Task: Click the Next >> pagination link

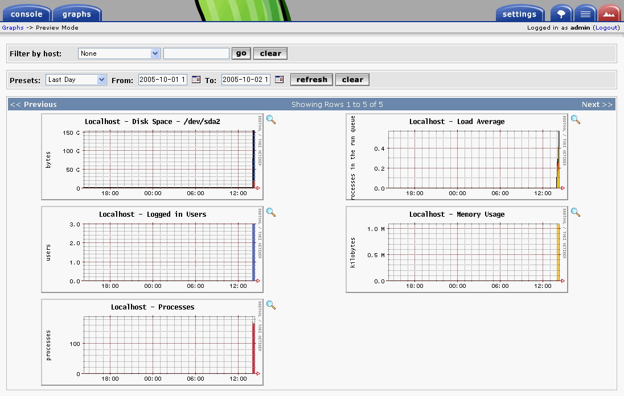Action: (597, 104)
